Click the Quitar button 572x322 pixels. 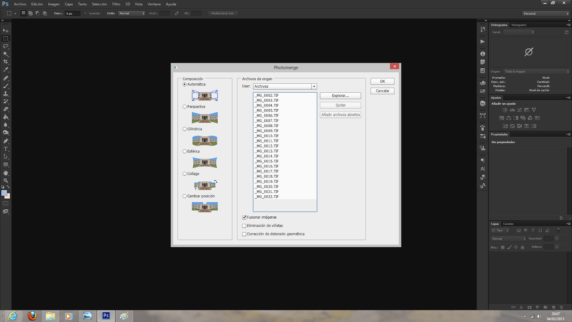tap(340, 105)
